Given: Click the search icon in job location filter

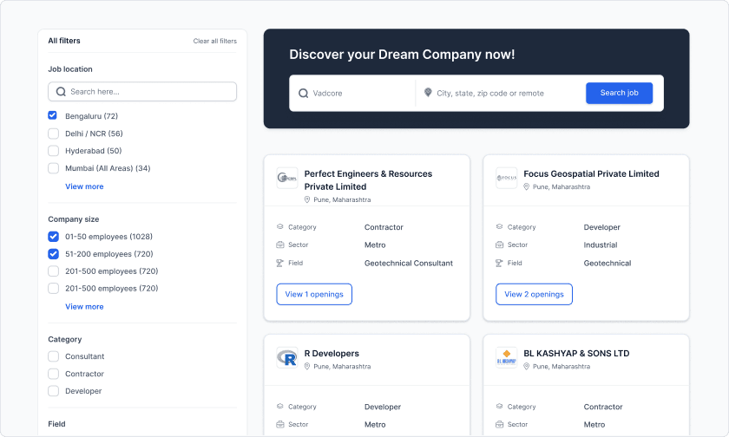Looking at the screenshot, I should 61,92.
